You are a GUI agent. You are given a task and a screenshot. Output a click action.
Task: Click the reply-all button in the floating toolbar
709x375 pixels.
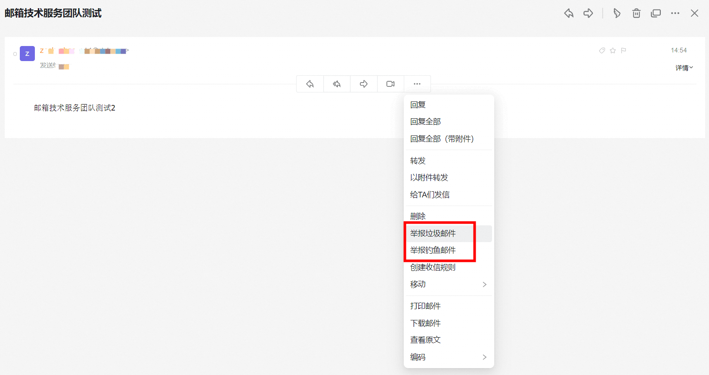(337, 84)
